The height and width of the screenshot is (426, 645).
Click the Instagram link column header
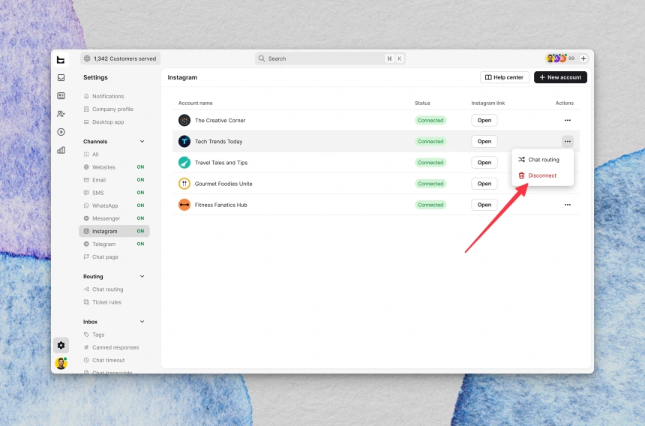click(487, 103)
